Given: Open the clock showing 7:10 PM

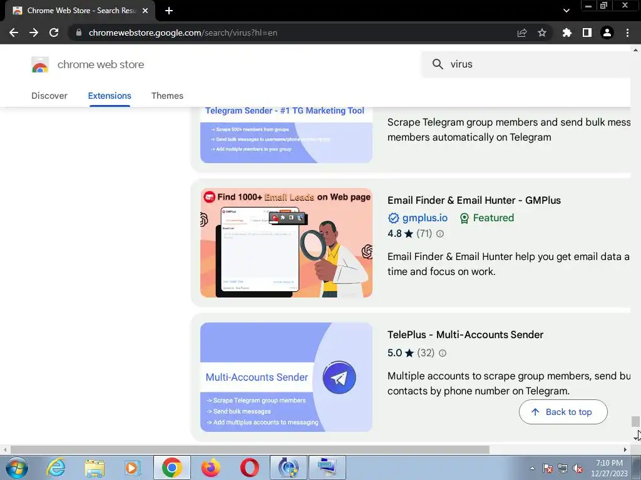Looking at the screenshot, I should [609, 468].
